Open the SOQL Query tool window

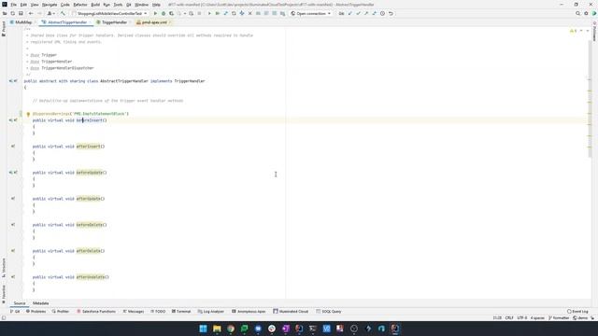[329, 311]
